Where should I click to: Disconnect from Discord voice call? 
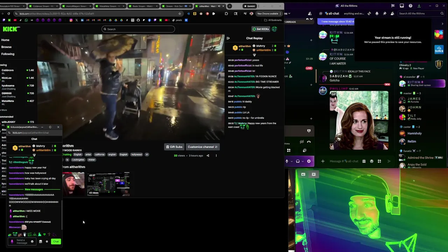309,142
